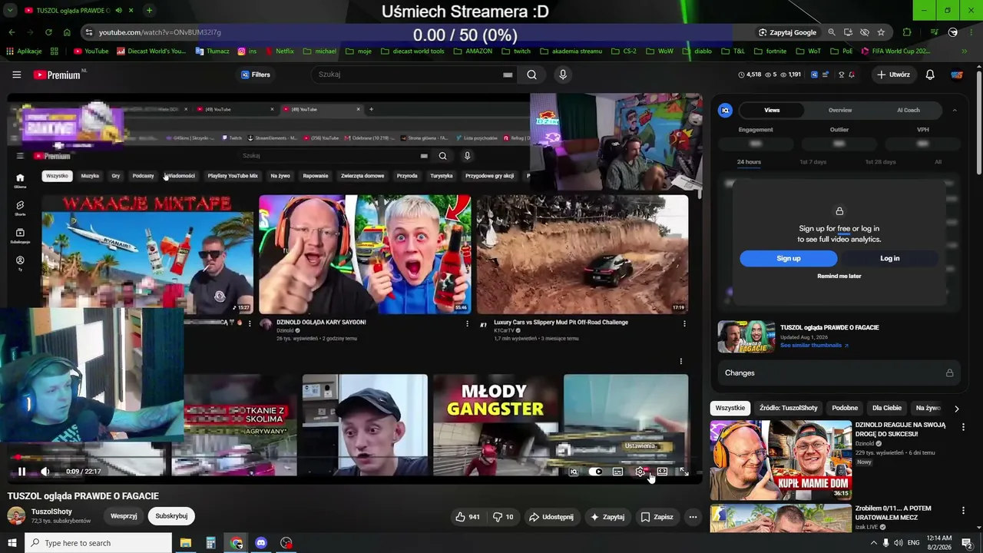This screenshot has height=553, width=983.
Task: Select the Views tab in vidIQ panel
Action: 772,110
